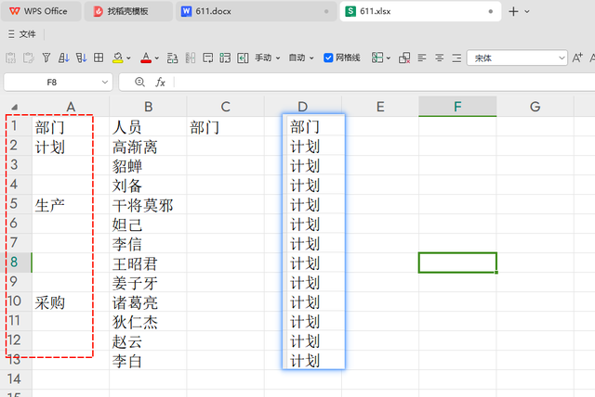The height and width of the screenshot is (397, 595).
Task: Select column B header
Action: [x=148, y=107]
